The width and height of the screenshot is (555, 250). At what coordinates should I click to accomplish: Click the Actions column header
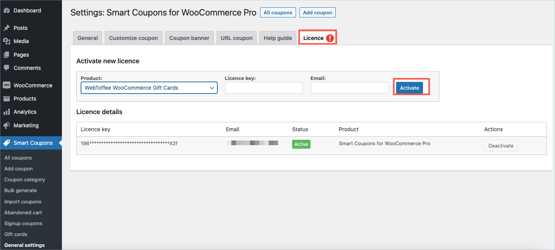tap(493, 129)
